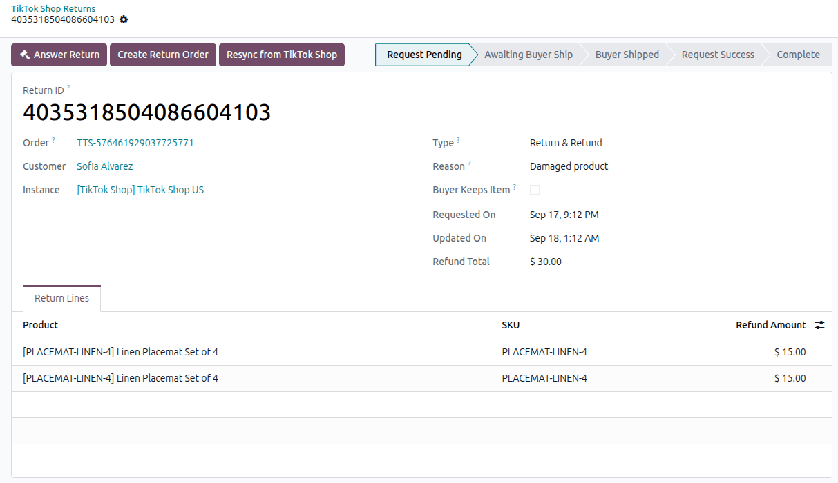This screenshot has height=483, width=838.
Task: Select the Buyer Shipped stage
Action: coord(627,55)
